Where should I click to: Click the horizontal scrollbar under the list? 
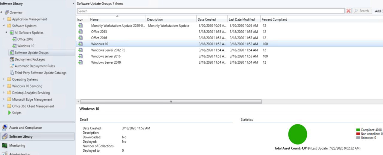tap(171, 102)
